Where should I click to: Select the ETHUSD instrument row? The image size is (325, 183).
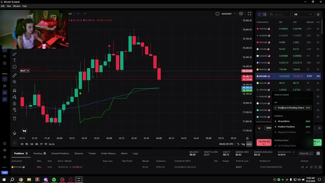click(x=288, y=63)
